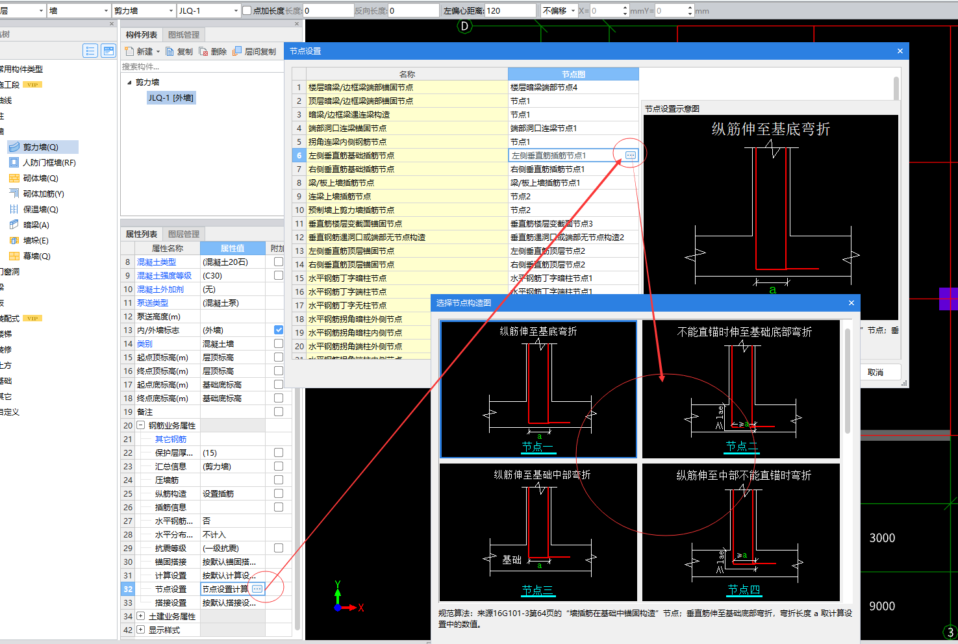Choose 节点三 纵筋伸至基础中部弯折 thumbnail

[538, 532]
